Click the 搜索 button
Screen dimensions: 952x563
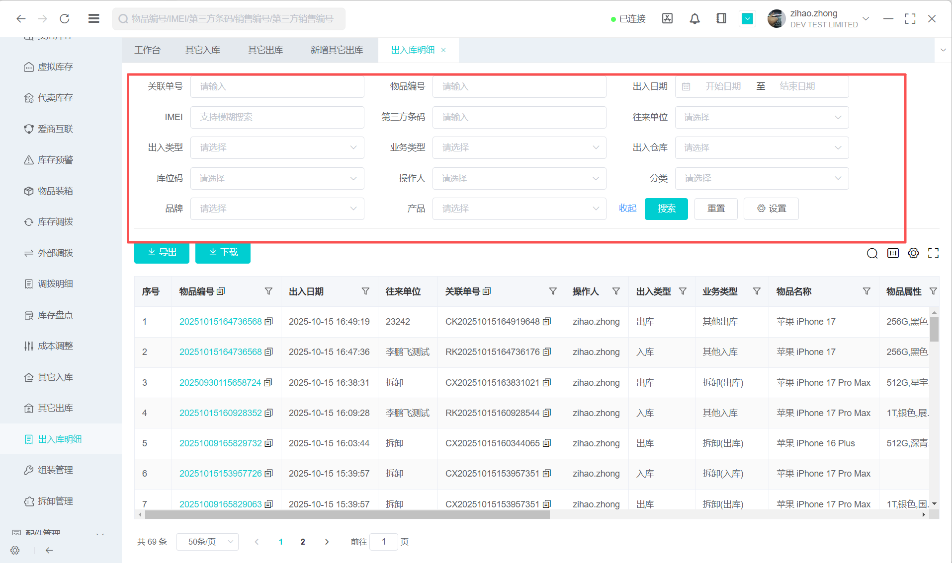(666, 209)
